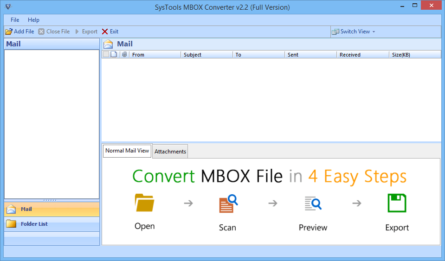Click the Scan step label
The height and width of the screenshot is (261, 445).
tap(227, 228)
